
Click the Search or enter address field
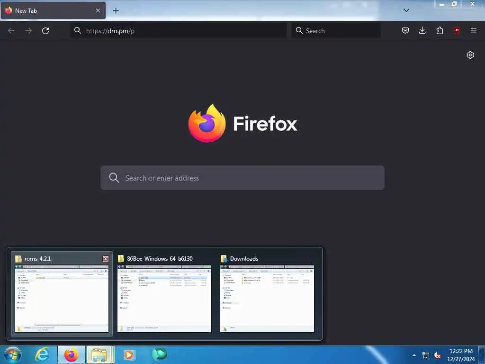tap(242, 178)
